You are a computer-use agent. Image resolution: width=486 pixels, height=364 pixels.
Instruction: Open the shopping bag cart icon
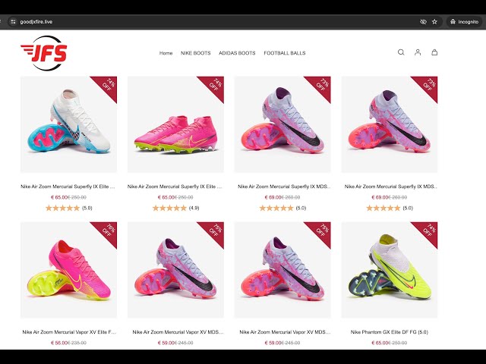pyautogui.click(x=434, y=52)
